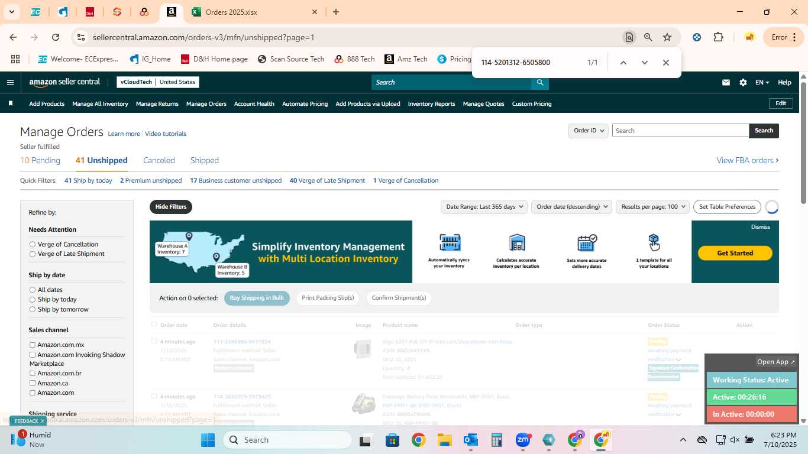This screenshot has width=808, height=454.
Task: Switch to the Pending orders tab
Action: pyautogui.click(x=40, y=160)
